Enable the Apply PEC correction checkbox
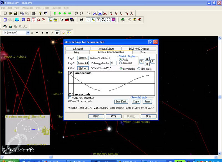Screen dimensions: 222x162 click(x=70, y=98)
